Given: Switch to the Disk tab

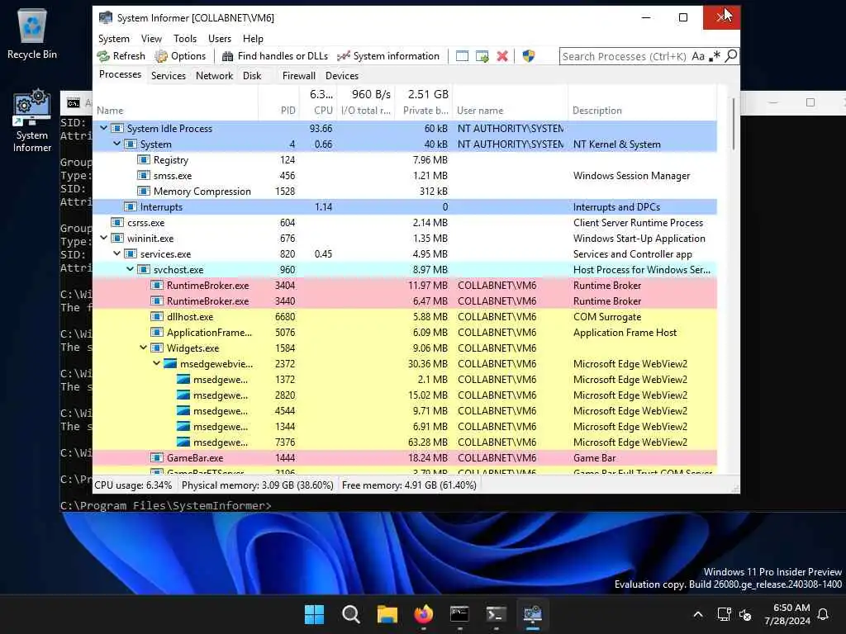Looking at the screenshot, I should coord(252,75).
